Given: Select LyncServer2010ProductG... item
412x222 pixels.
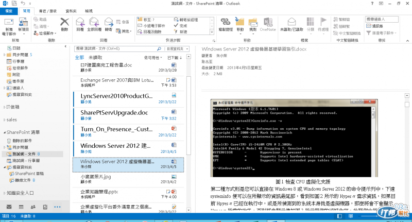Looking at the screenshot, I should point(128,98).
